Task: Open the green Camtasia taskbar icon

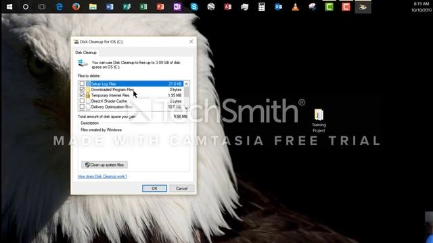Action: tap(329, 7)
